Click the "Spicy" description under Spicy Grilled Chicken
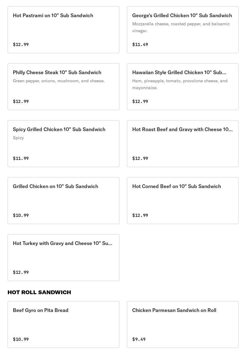The width and height of the screenshot is (246, 353). coord(18,138)
